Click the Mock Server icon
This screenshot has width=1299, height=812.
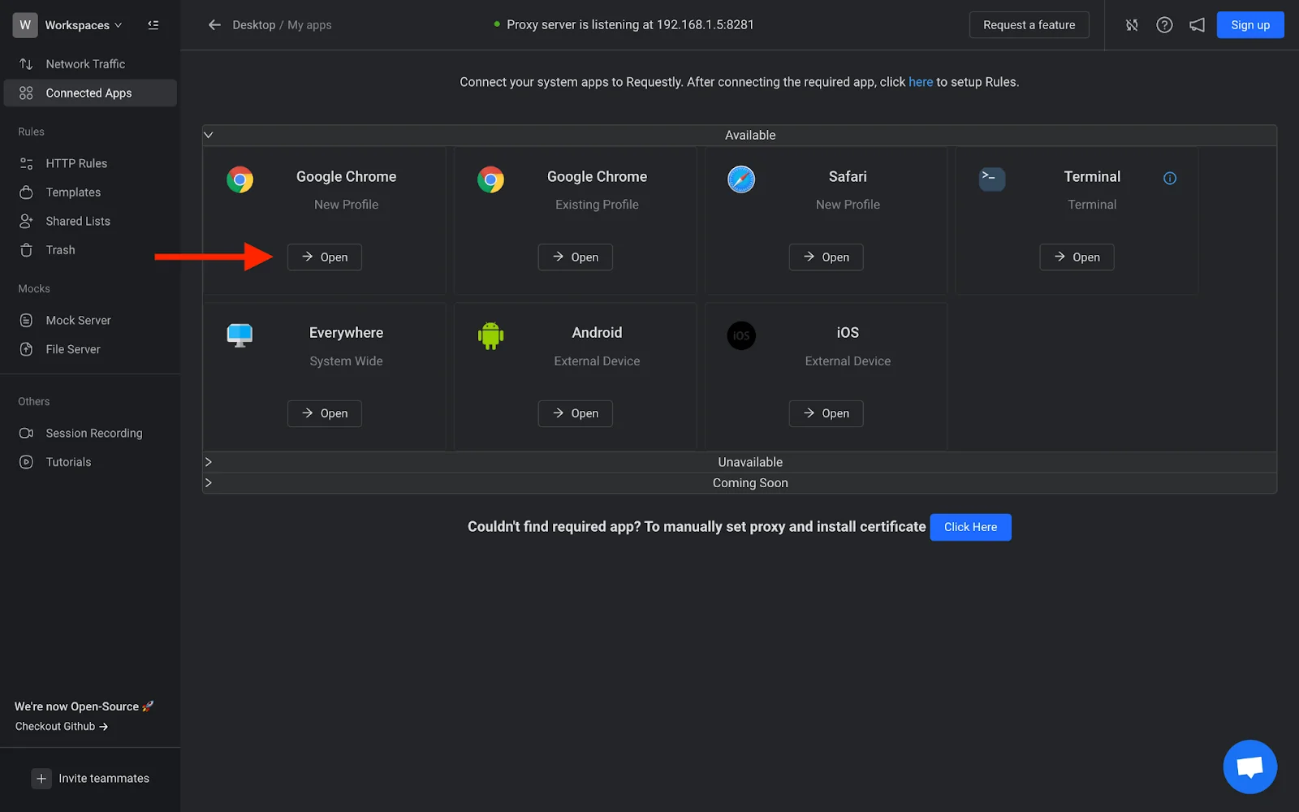coord(26,321)
